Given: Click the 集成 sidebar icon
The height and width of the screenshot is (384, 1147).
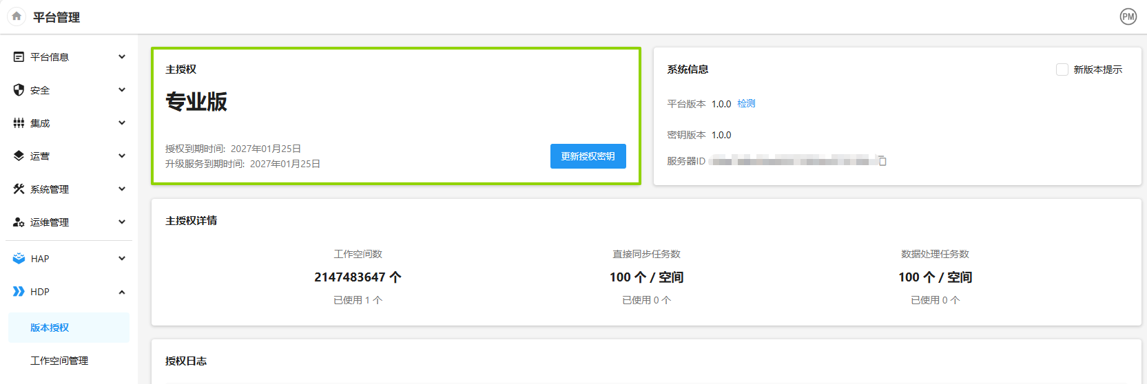Looking at the screenshot, I should (x=19, y=123).
